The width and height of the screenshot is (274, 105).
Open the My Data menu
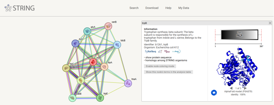(x=183, y=8)
